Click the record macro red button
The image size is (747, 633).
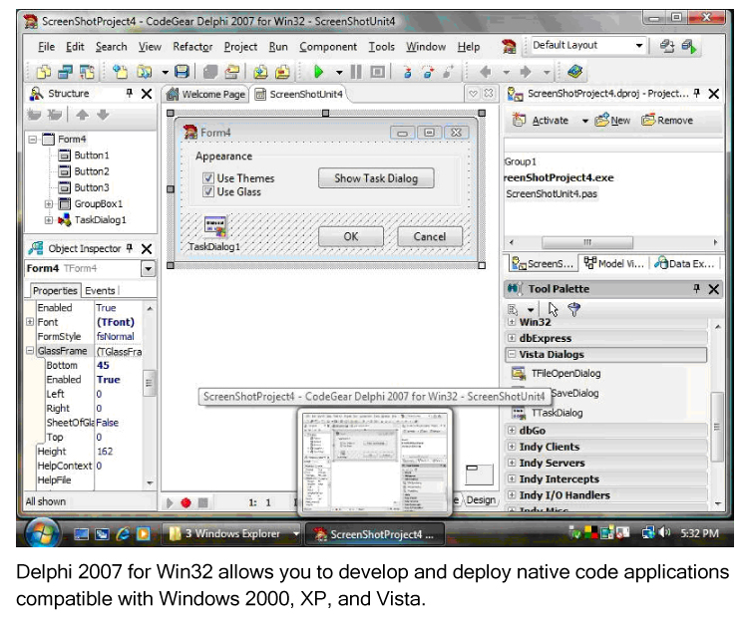pos(186,502)
